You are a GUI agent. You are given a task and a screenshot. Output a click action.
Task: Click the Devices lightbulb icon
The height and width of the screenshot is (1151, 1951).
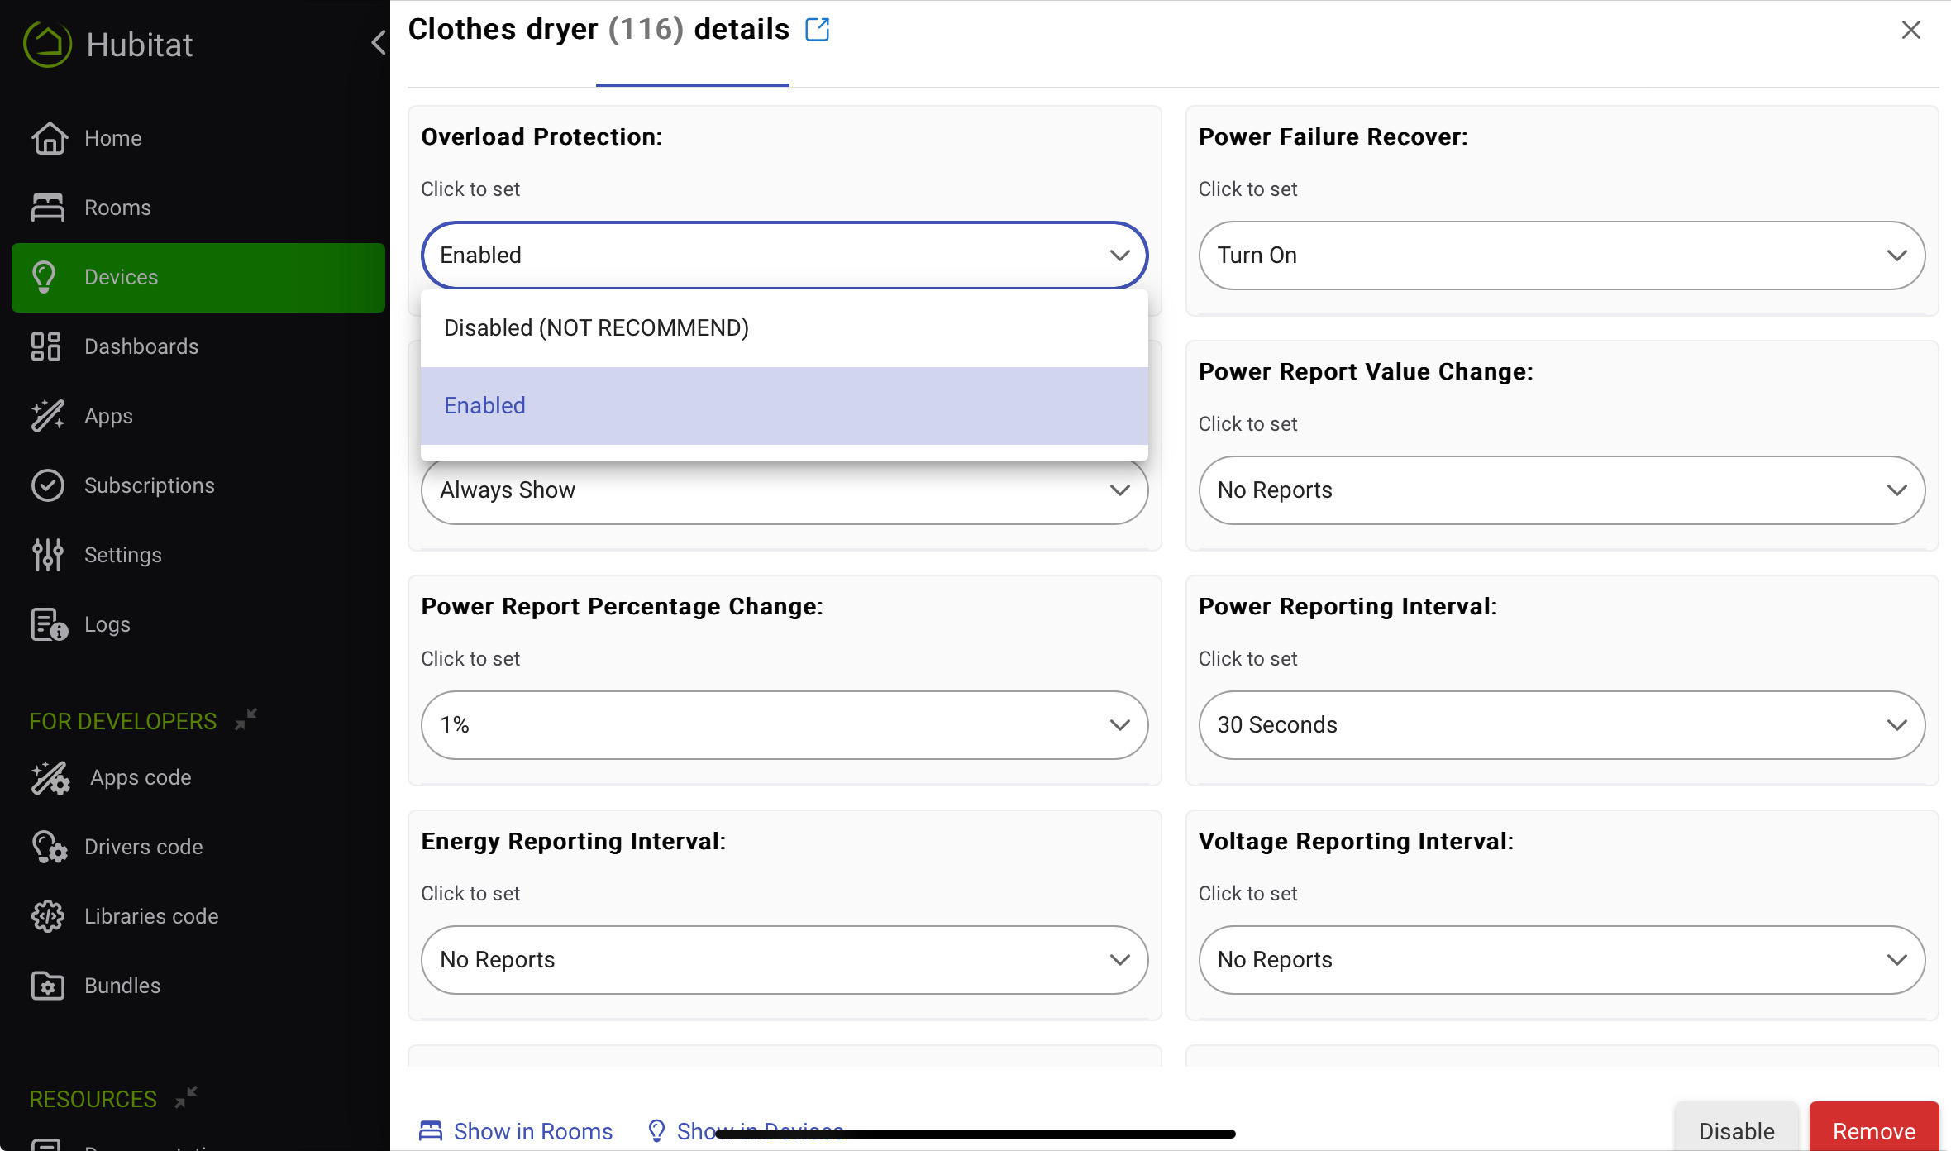tap(44, 277)
